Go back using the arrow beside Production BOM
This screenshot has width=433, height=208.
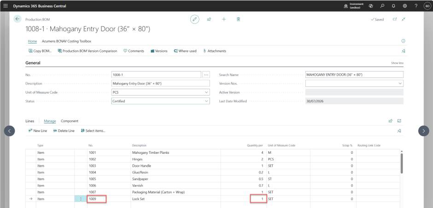18,19
